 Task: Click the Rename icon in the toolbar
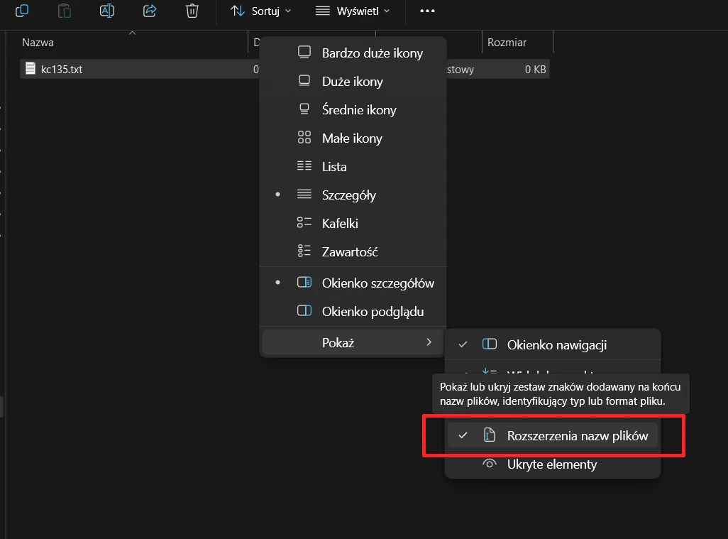click(x=106, y=10)
